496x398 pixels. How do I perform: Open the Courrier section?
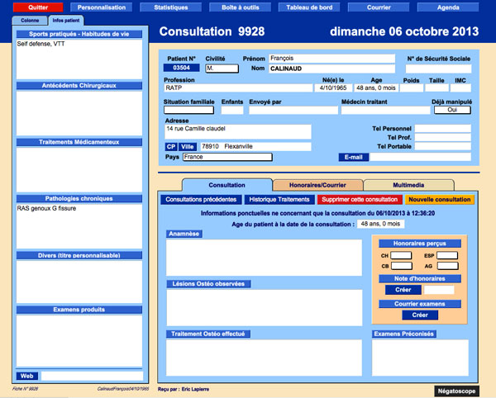[x=378, y=7]
